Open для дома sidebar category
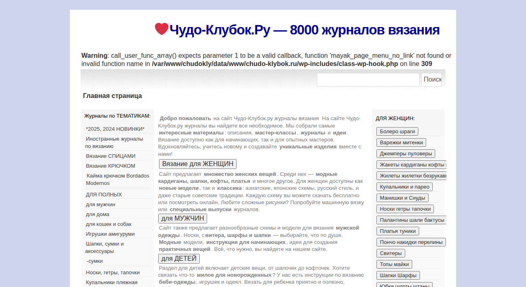 point(97,214)
